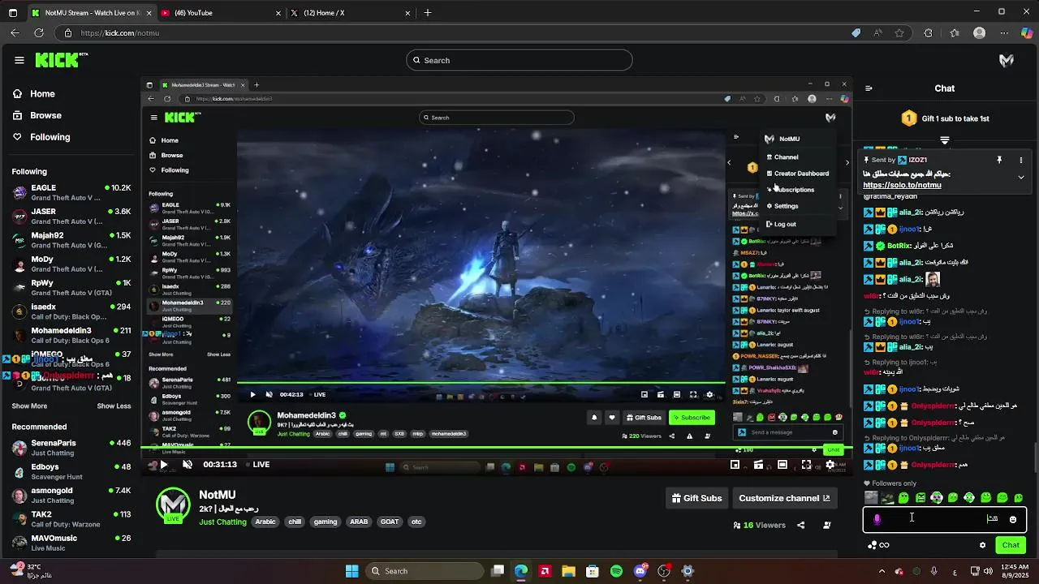1039x584 pixels.
Task: Unmute the stream player volume
Action: click(187, 465)
